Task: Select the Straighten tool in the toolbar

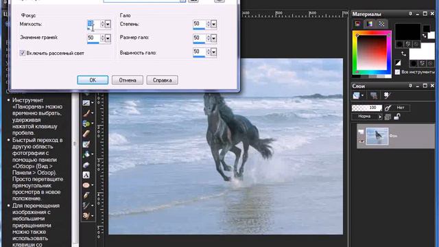Action: point(86,103)
